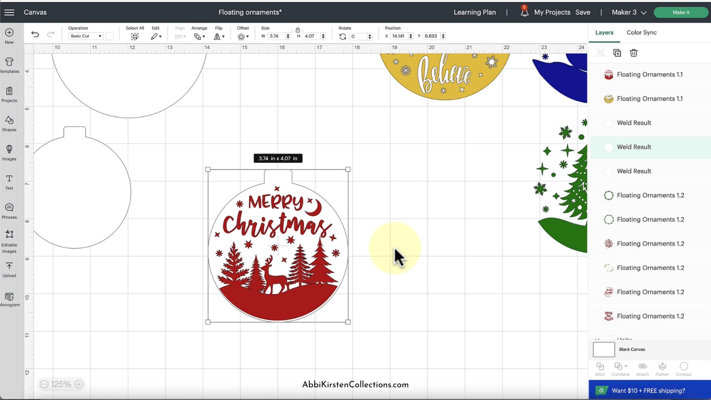
Task: Open My Projects link
Action: 552,12
